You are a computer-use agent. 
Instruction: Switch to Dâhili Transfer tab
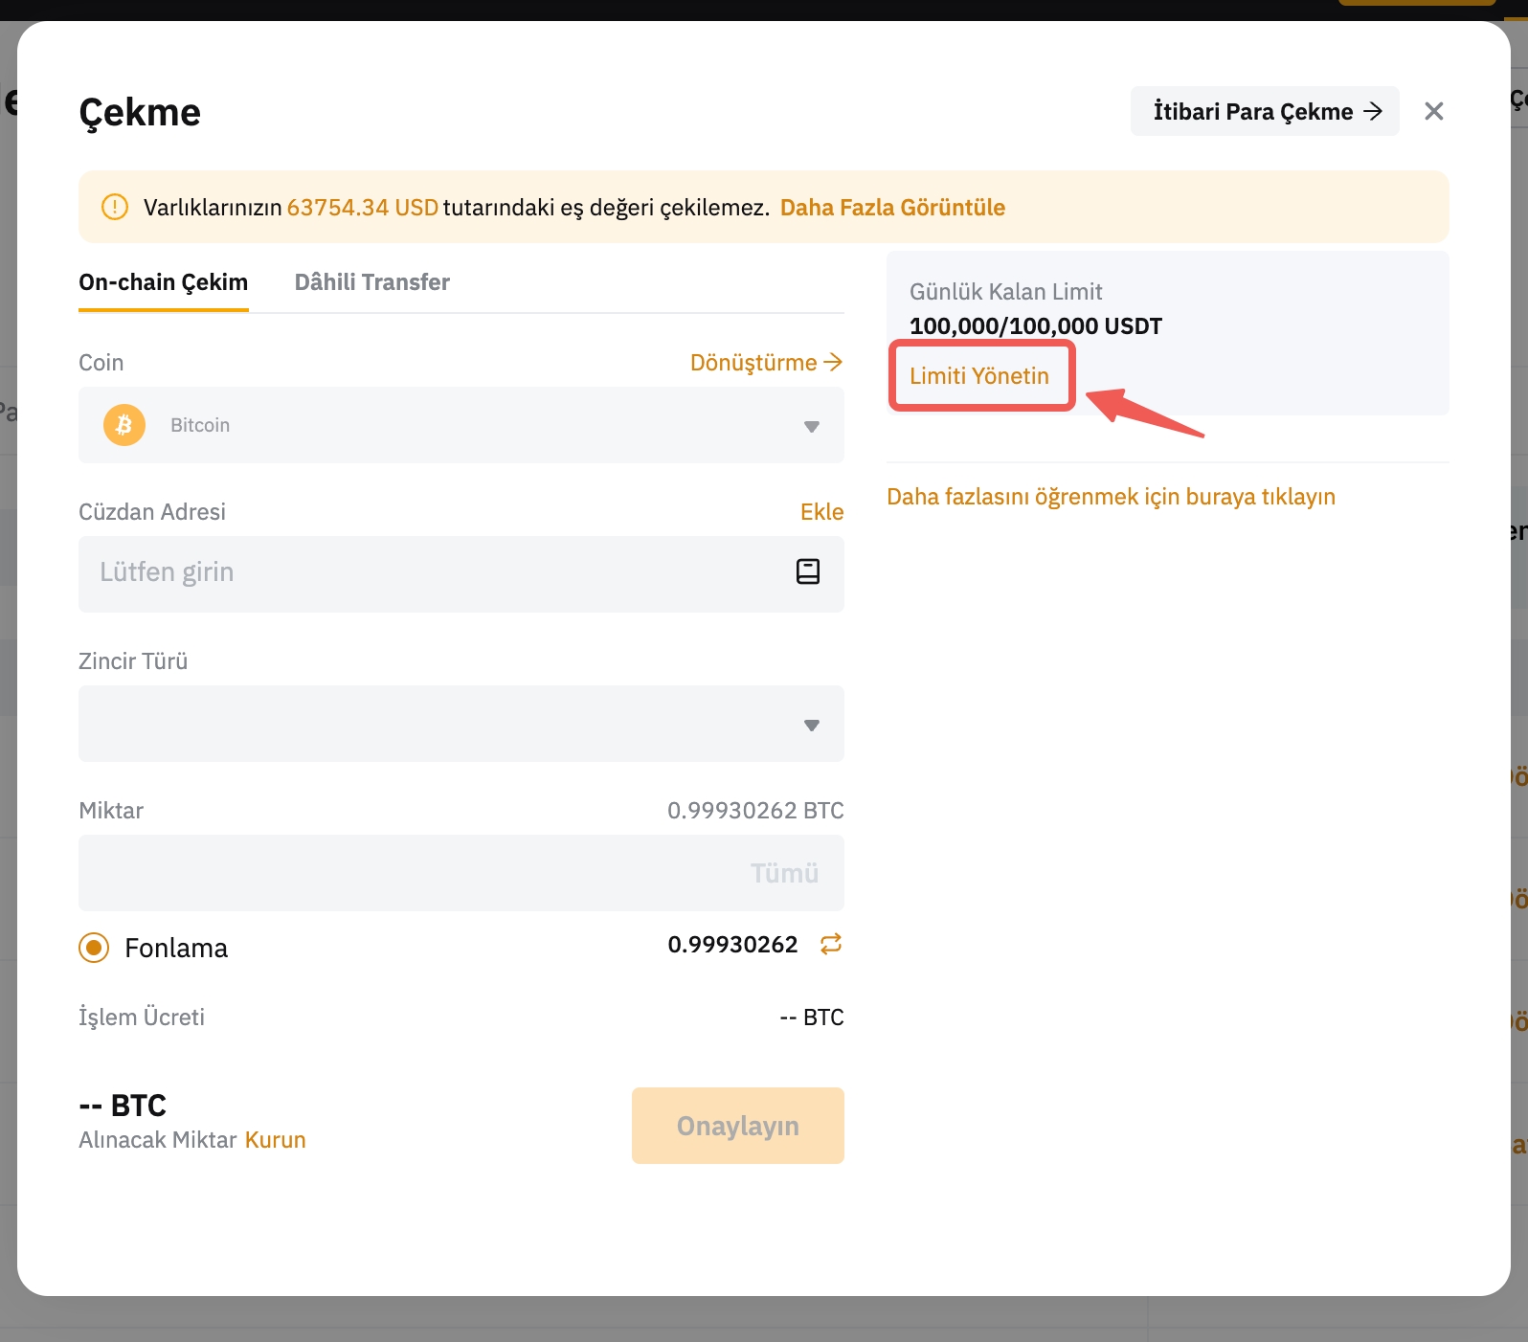(x=371, y=282)
